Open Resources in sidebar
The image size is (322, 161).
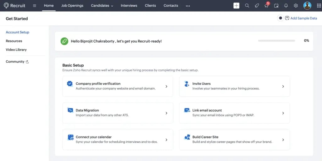click(14, 41)
